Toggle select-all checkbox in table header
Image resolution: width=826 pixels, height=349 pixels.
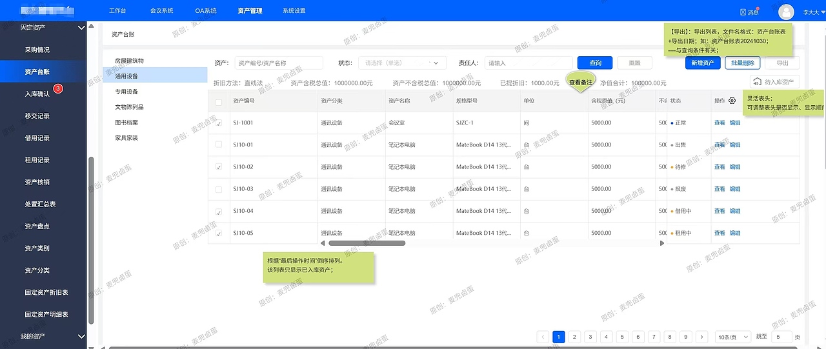219,101
